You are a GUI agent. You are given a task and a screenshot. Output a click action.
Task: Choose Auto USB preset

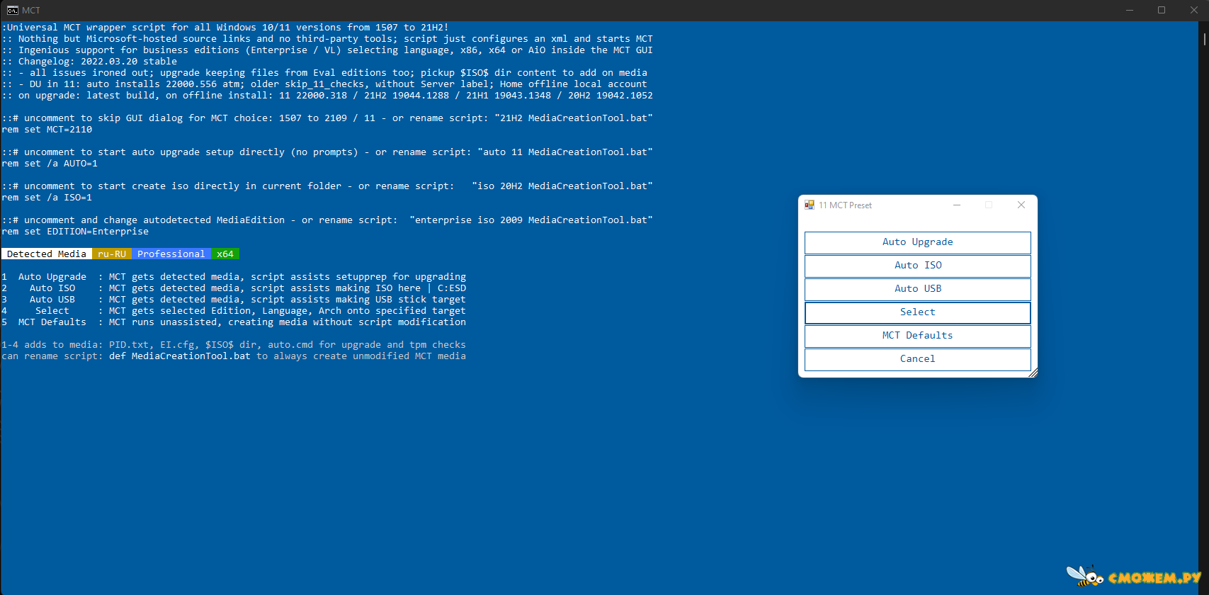(917, 289)
